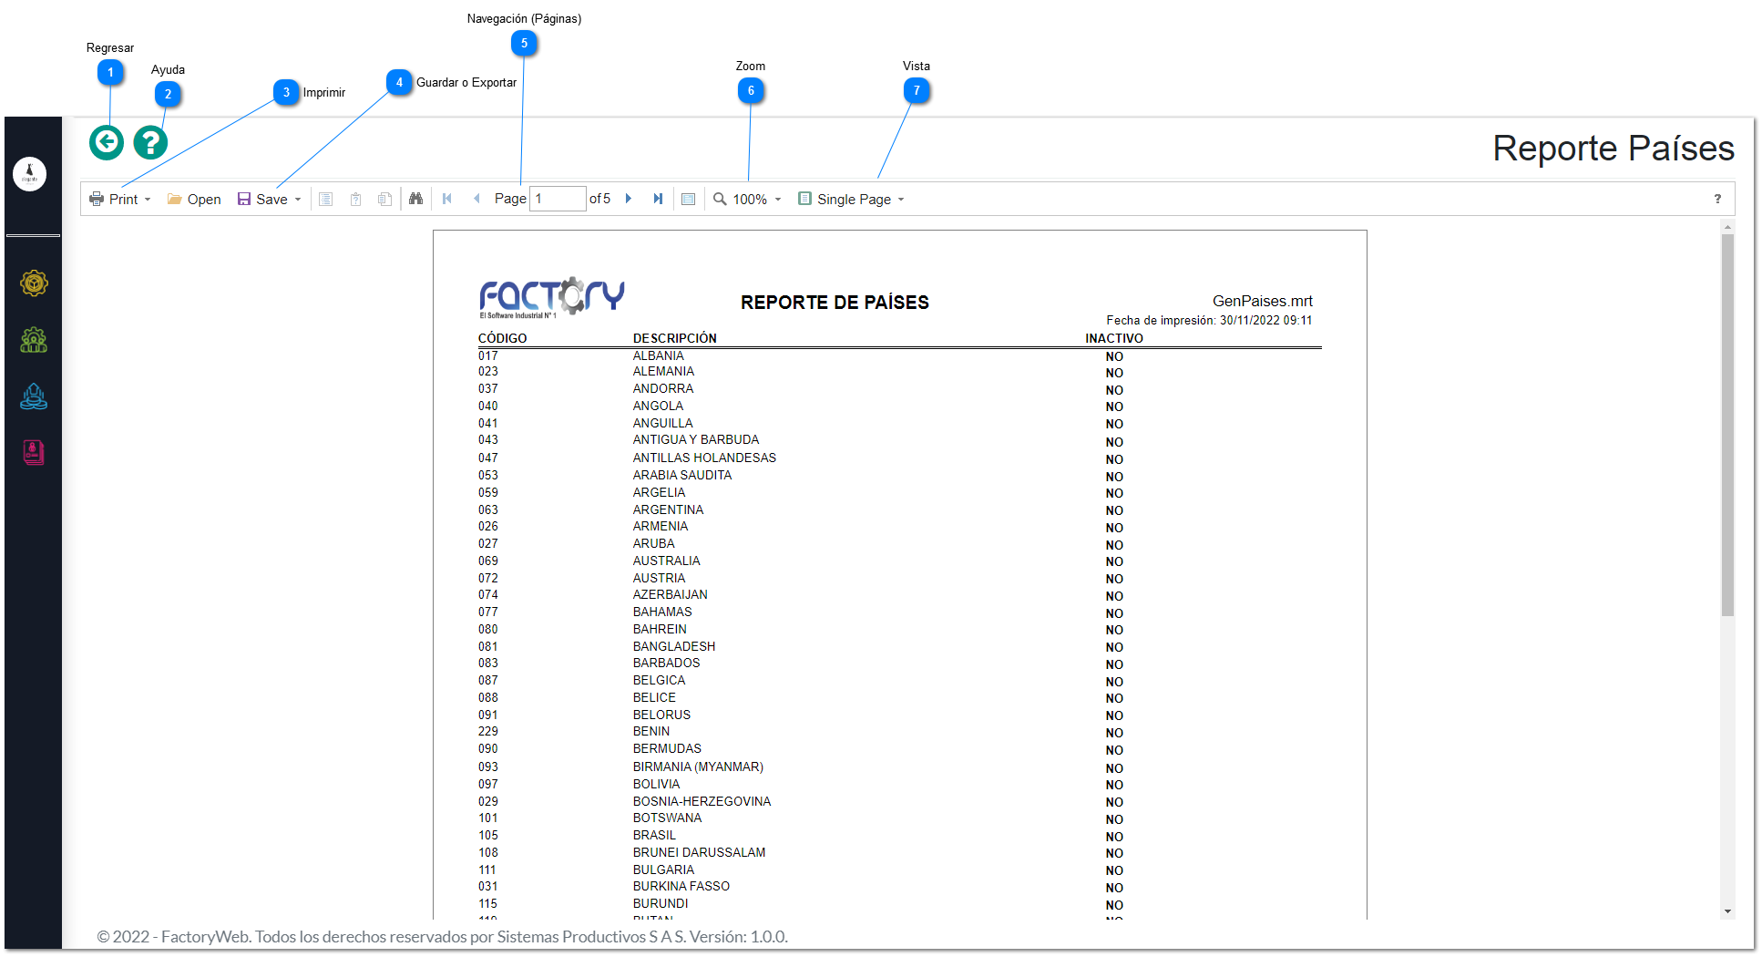Click the clipboard icon in the report toolbar
The image size is (1762, 957).
click(x=356, y=199)
